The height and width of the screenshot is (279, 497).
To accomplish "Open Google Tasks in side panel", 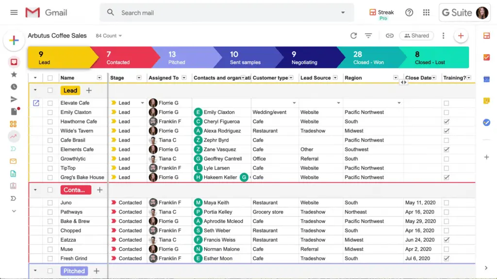I will coord(486,123).
